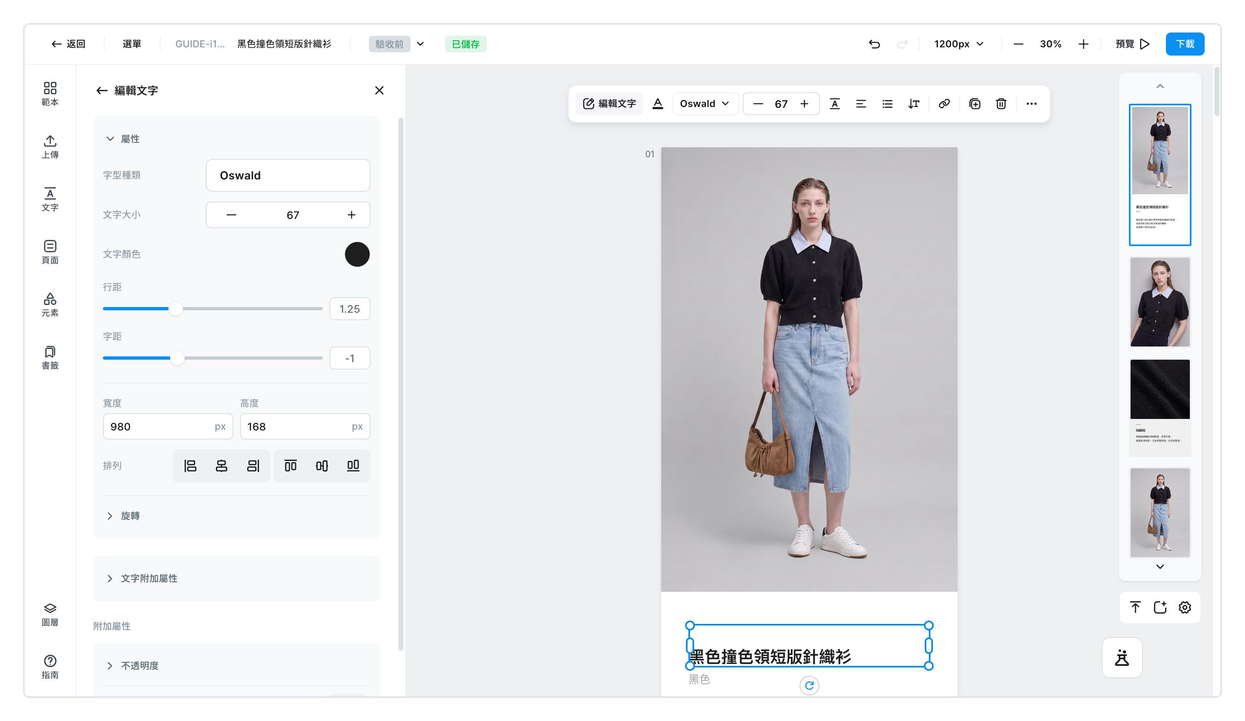Open the 上傳 upload sidebar icon
Screen dimensions: 1245x721
pos(50,147)
